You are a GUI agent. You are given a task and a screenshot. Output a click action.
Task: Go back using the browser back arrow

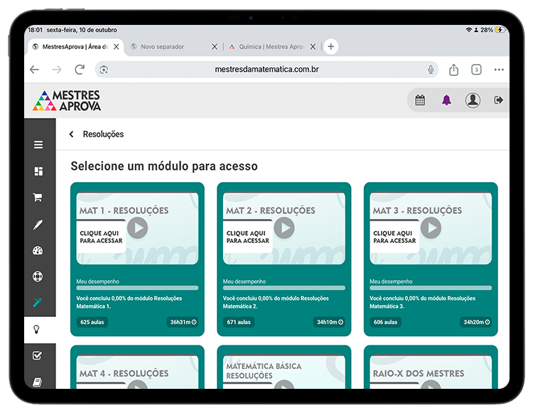(x=35, y=70)
